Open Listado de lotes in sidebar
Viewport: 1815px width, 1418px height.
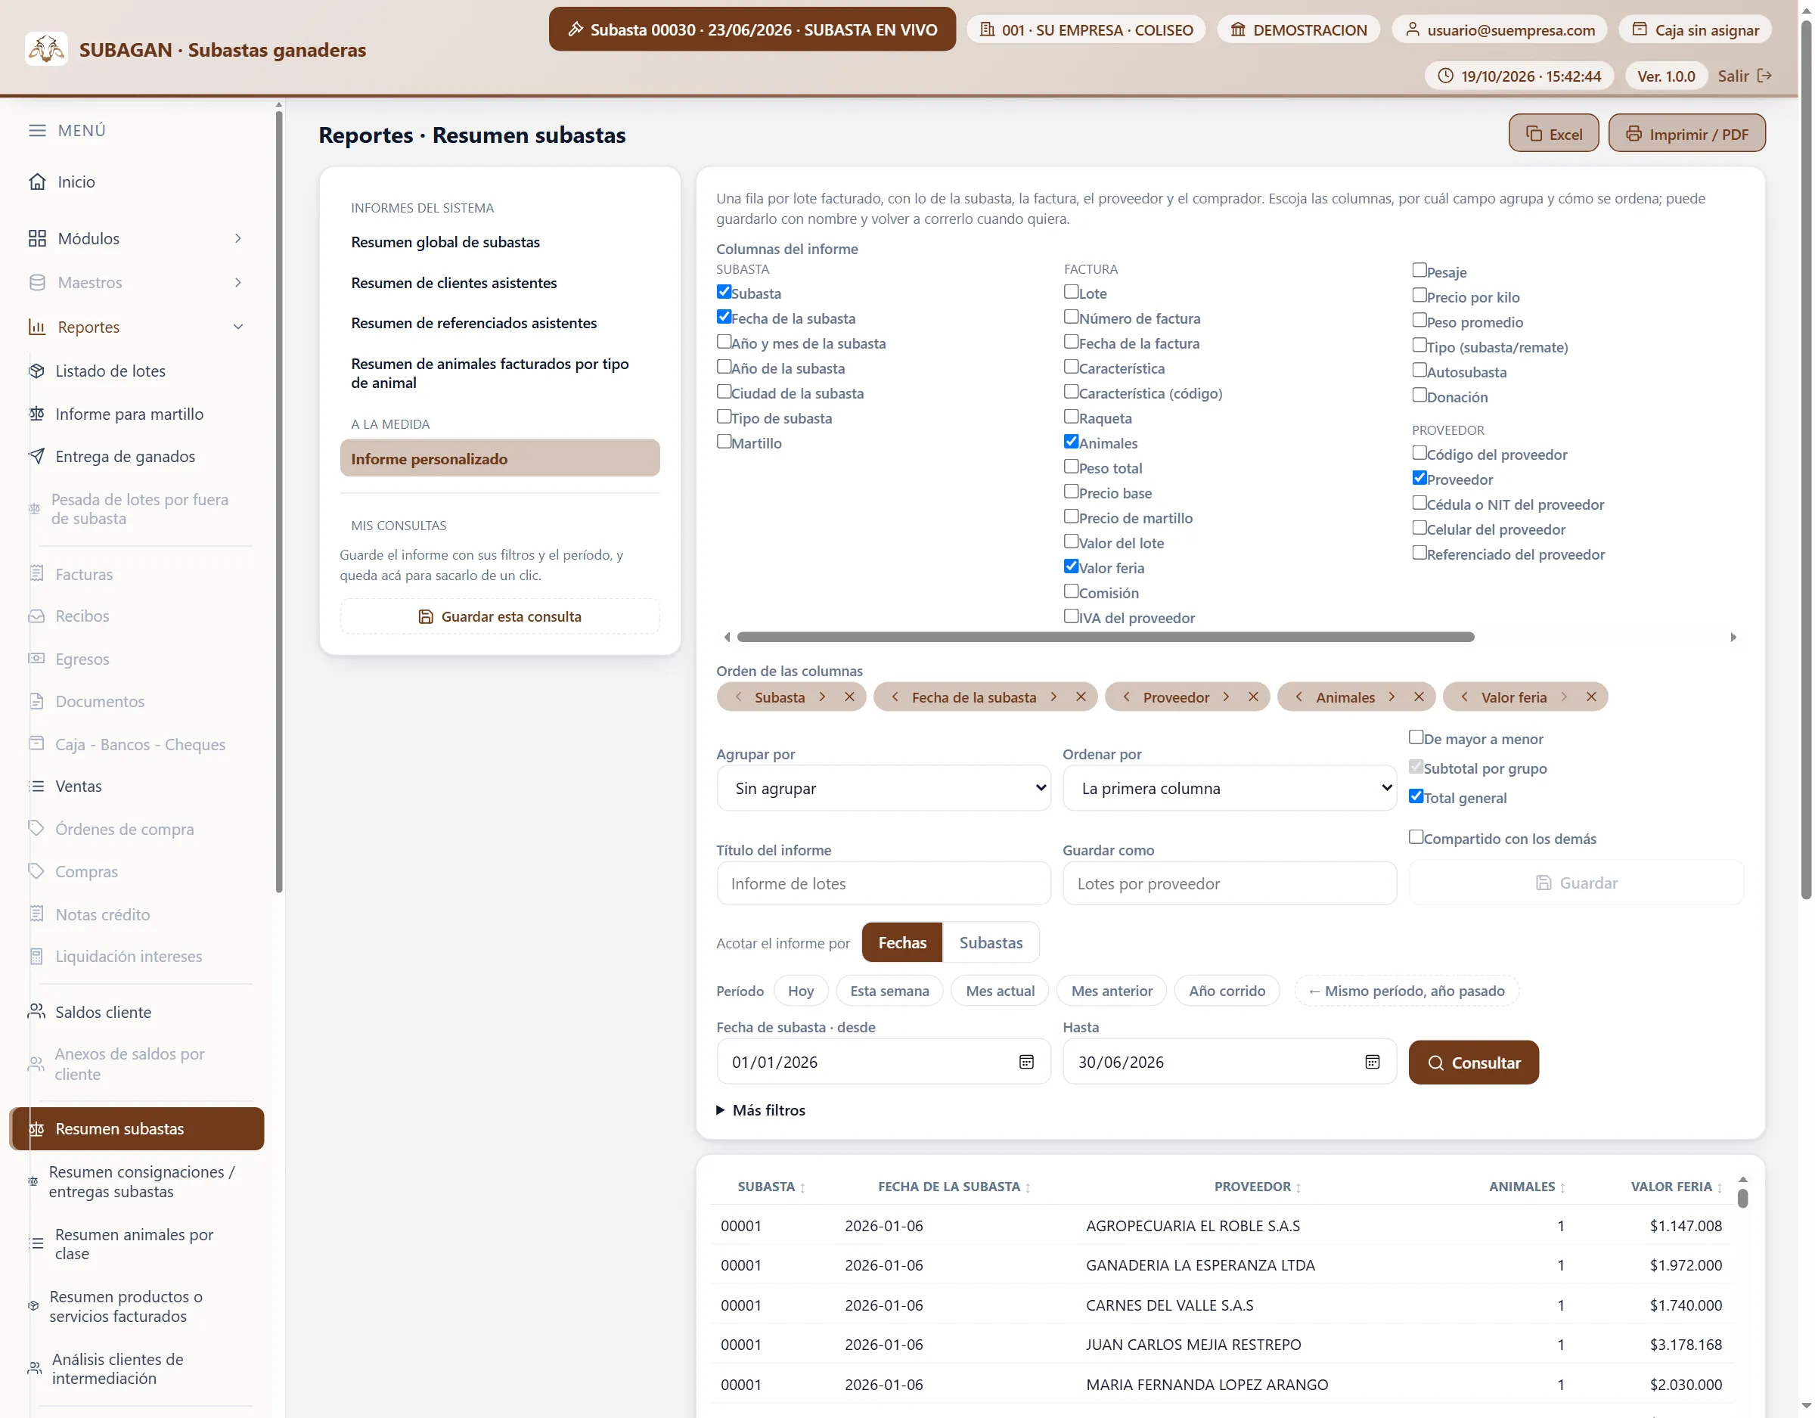(110, 371)
